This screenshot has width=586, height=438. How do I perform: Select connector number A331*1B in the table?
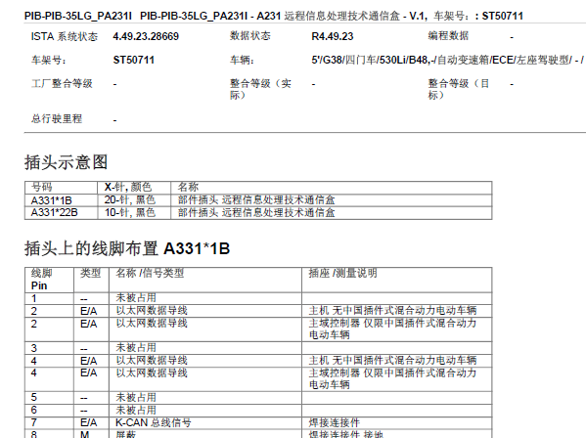[x=51, y=200]
